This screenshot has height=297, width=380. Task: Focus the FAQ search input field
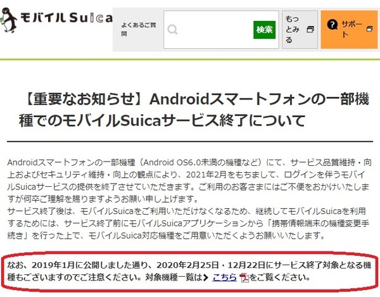tap(221, 30)
